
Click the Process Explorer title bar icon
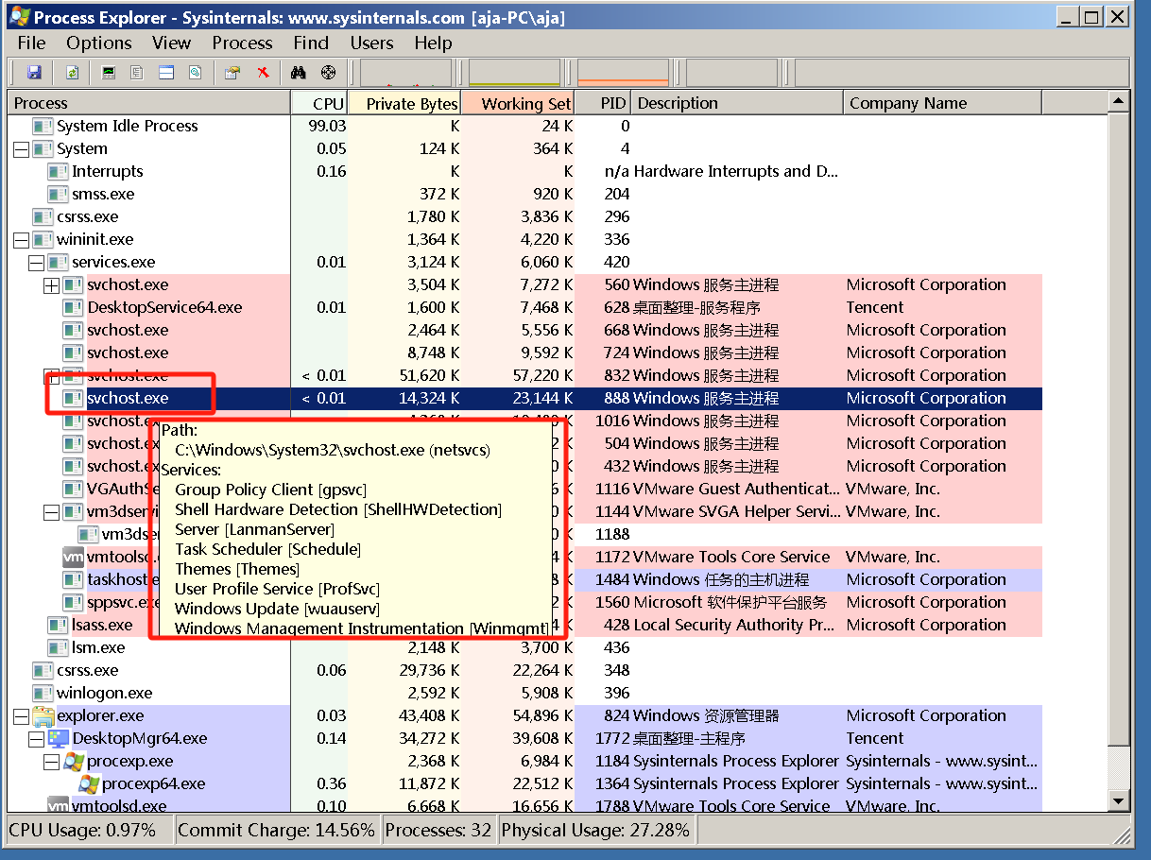click(19, 17)
